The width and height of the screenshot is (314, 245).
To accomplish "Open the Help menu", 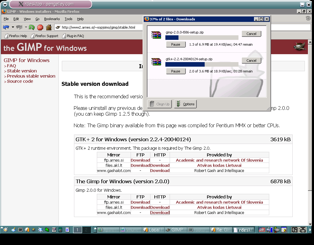I will point(80,19).
